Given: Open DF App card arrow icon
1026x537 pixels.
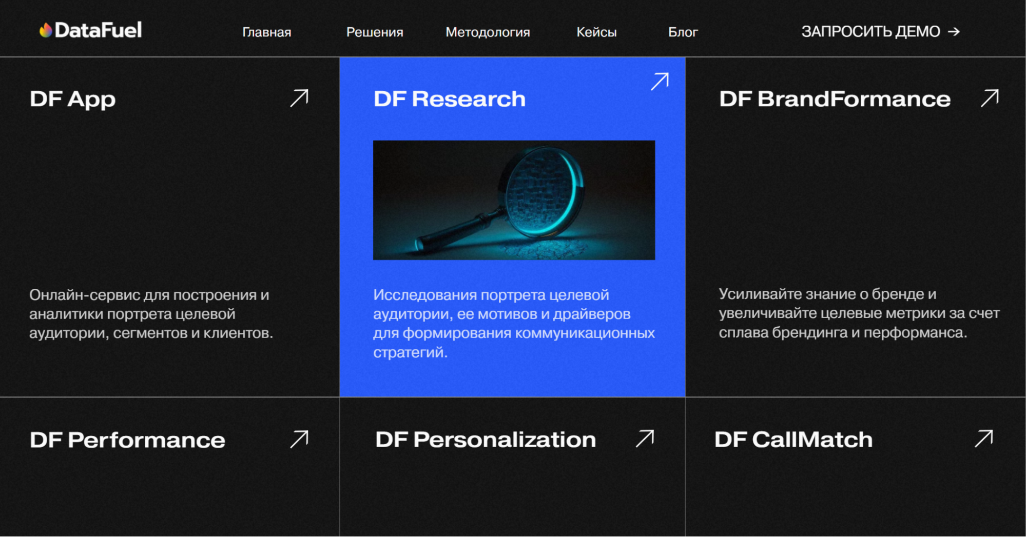Looking at the screenshot, I should (x=299, y=98).
